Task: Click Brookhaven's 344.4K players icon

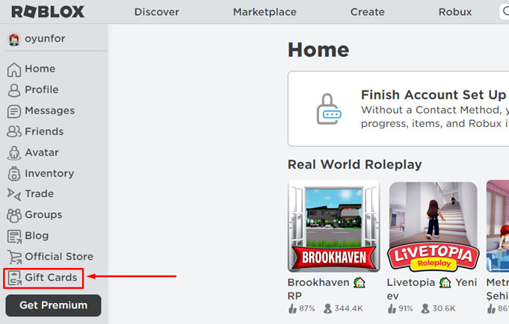Action: click(x=327, y=308)
